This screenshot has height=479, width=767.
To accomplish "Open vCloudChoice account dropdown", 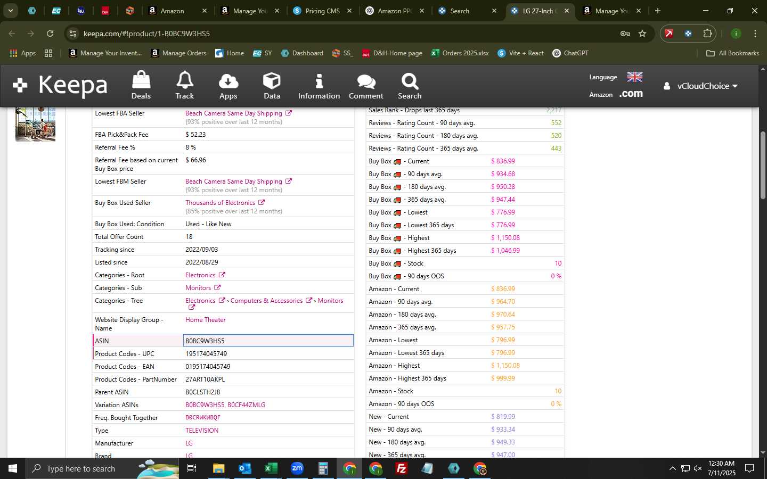I will 700,86.
